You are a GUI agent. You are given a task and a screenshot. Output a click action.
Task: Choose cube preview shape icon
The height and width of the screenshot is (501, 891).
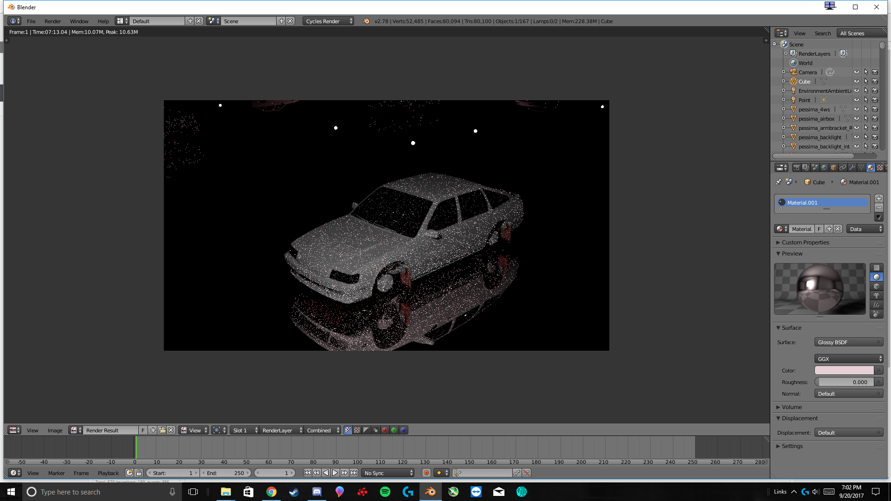click(x=877, y=286)
